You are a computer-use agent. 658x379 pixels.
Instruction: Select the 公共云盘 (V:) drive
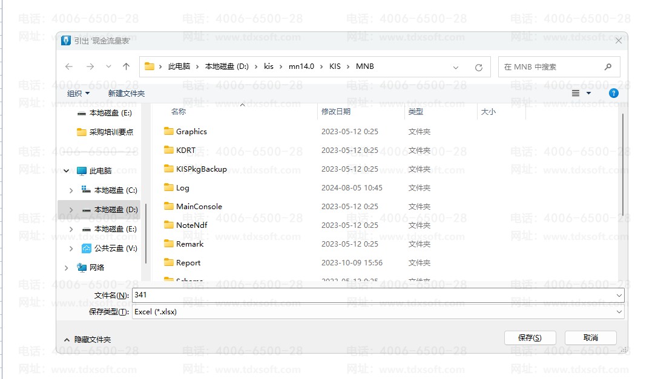[x=115, y=248]
